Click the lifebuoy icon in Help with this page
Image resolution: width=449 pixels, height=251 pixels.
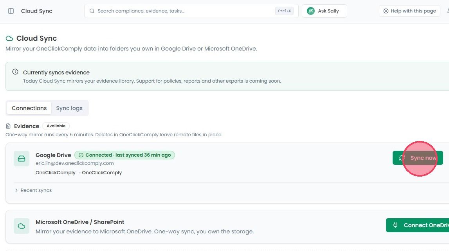tap(386, 11)
